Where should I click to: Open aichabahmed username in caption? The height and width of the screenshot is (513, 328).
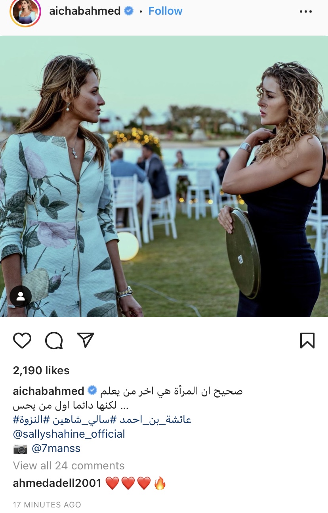[x=48, y=391]
